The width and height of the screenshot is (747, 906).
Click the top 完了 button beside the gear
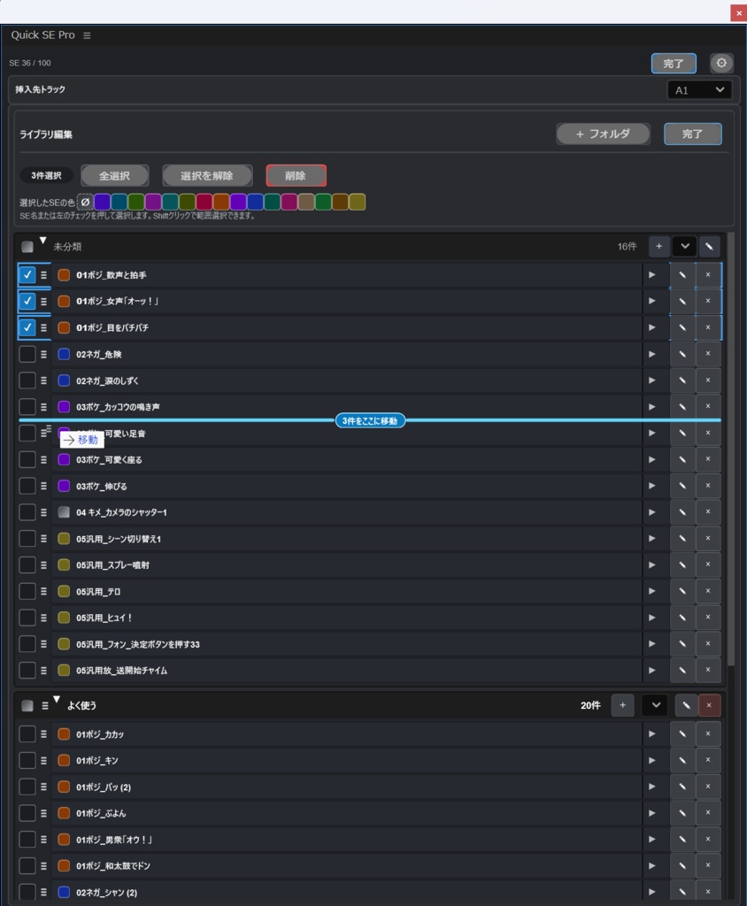[674, 64]
